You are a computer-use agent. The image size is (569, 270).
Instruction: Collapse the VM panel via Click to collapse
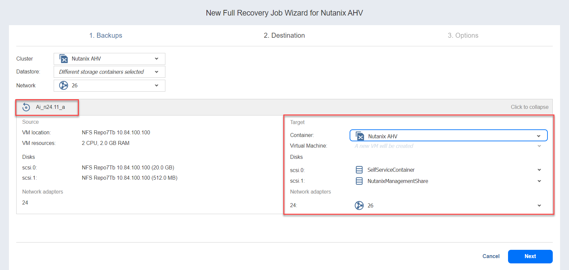[x=529, y=107]
